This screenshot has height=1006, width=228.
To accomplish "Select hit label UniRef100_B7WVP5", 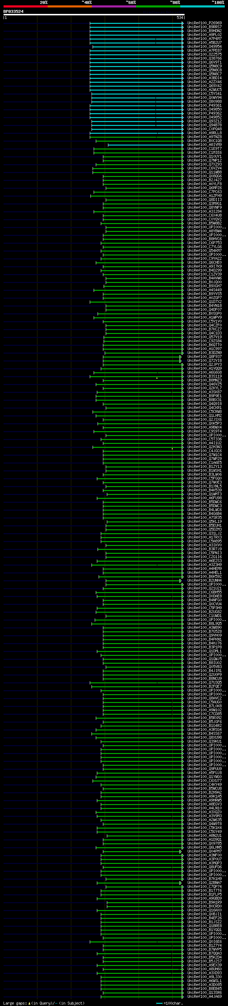I will coord(204,949).
